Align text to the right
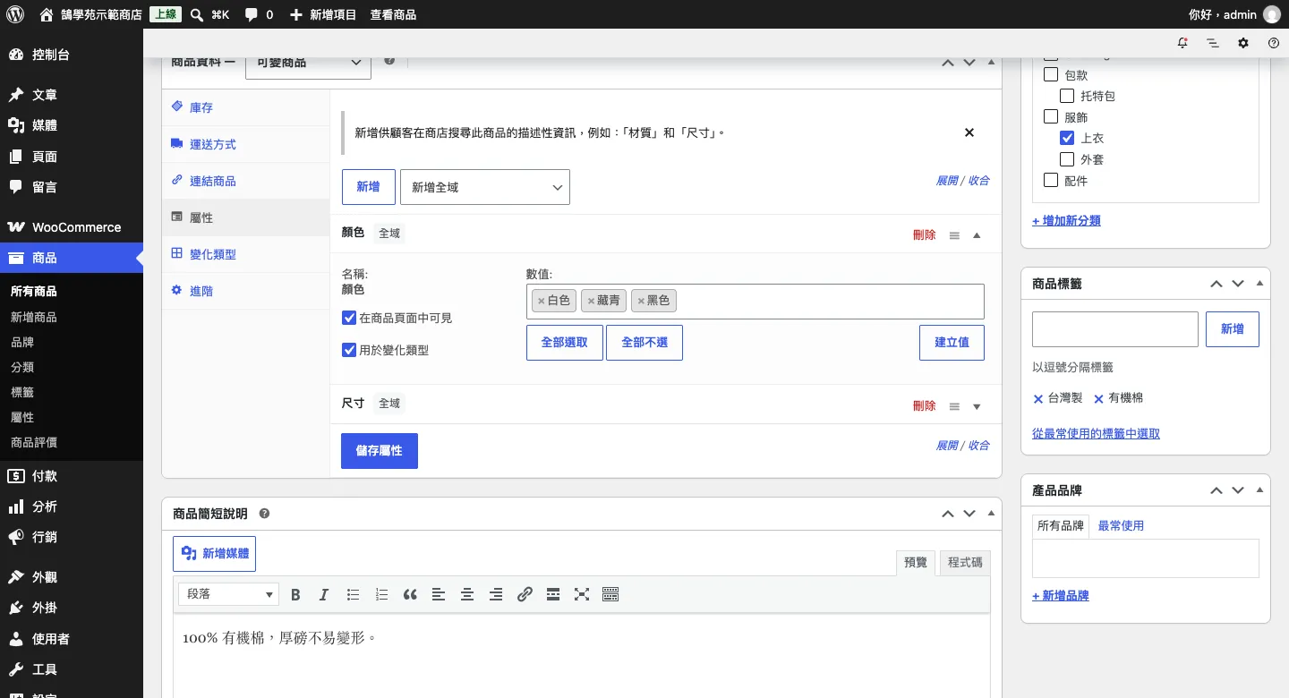This screenshot has width=1289, height=698. pyautogui.click(x=496, y=594)
